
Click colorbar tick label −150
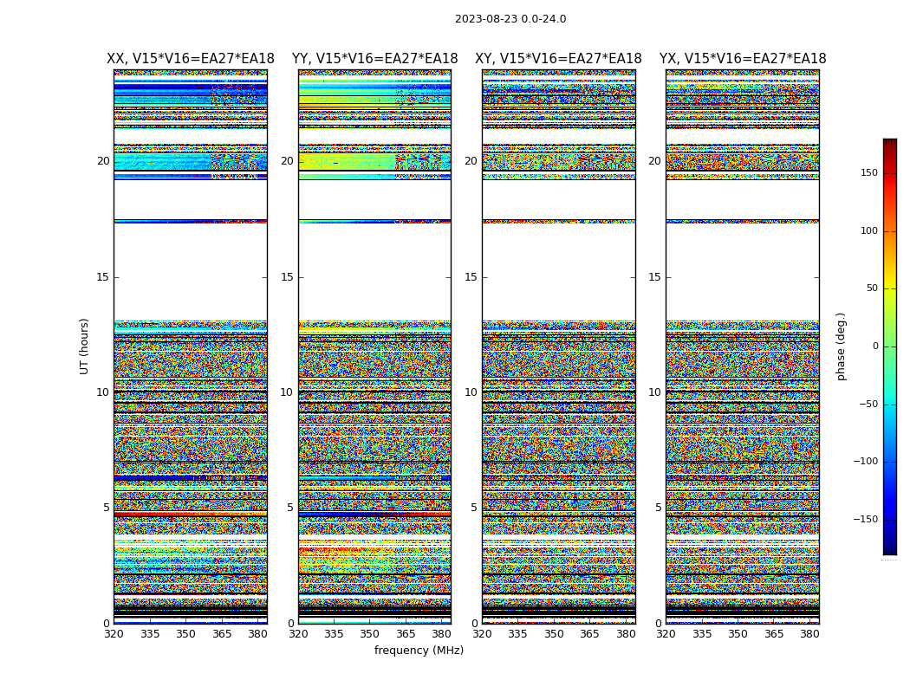[866, 520]
